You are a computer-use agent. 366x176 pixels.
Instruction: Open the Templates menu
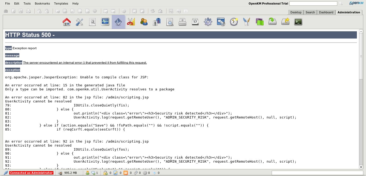(61, 3)
